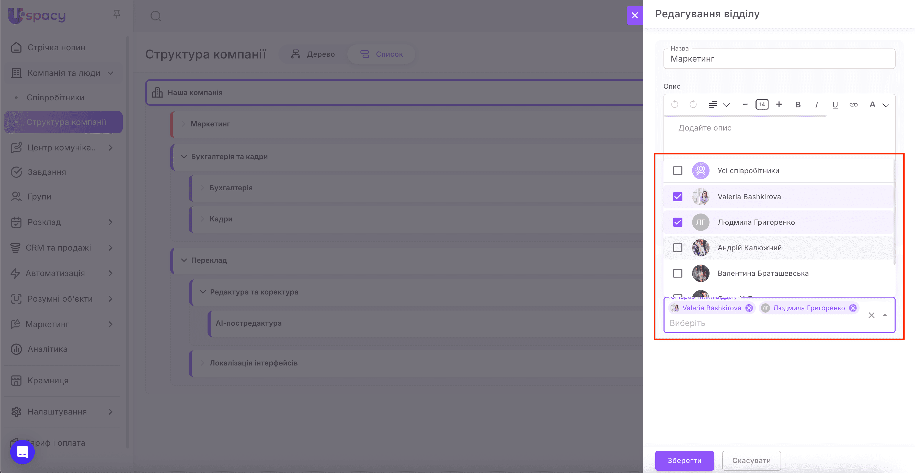Check the Усі співробітники checkbox
Image resolution: width=915 pixels, height=473 pixels.
tap(678, 171)
